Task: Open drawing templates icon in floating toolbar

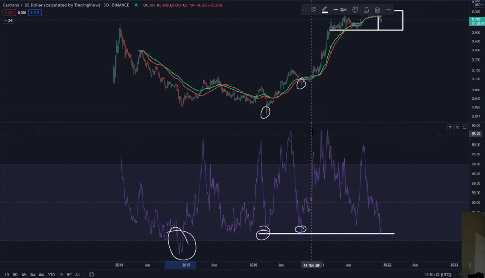Action: (x=314, y=9)
